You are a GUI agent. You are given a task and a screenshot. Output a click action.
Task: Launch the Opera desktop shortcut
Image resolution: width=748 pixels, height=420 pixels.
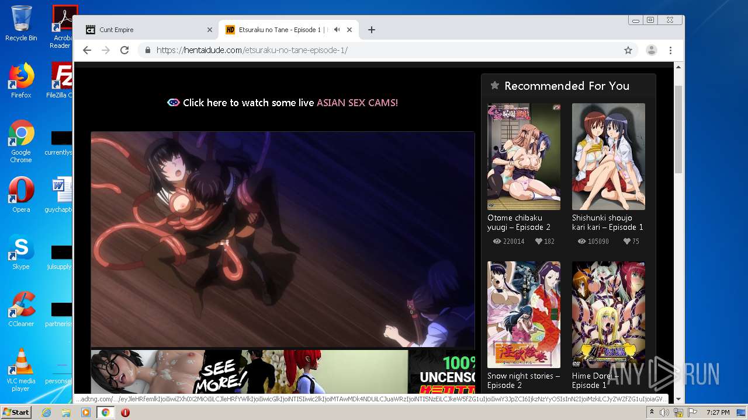click(x=21, y=195)
